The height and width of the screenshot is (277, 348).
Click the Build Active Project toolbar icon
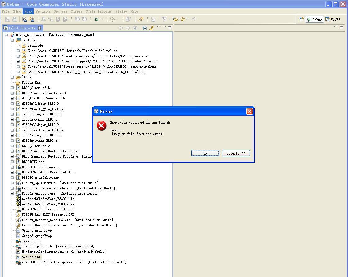click(x=25, y=20)
